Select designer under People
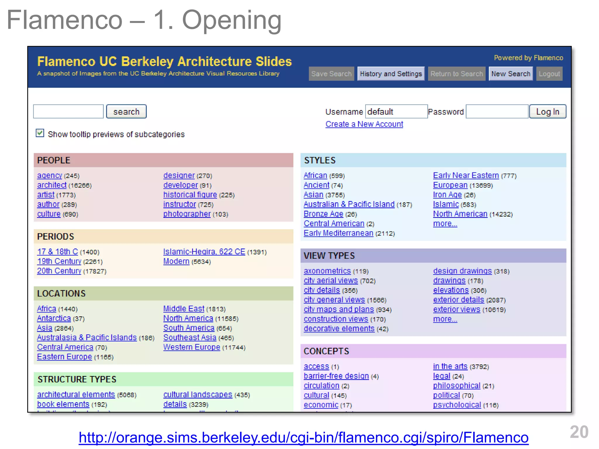 (x=179, y=175)
